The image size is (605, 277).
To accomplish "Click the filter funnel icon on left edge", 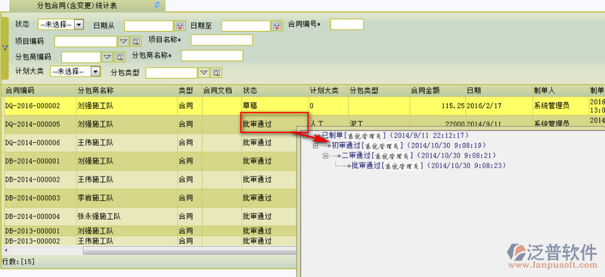I will click(5, 48).
